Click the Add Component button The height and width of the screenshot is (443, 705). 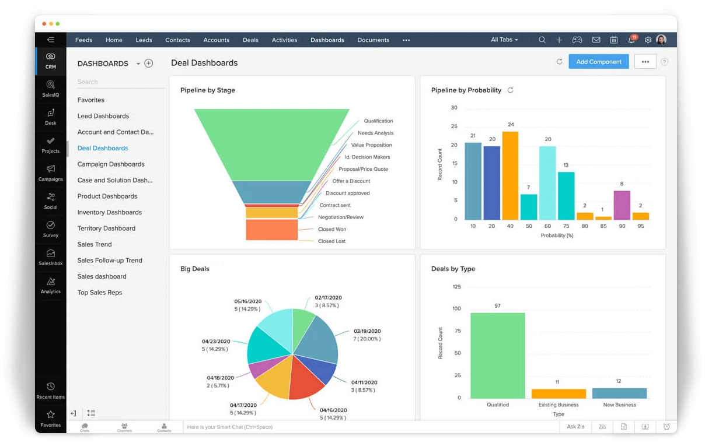pyautogui.click(x=599, y=61)
